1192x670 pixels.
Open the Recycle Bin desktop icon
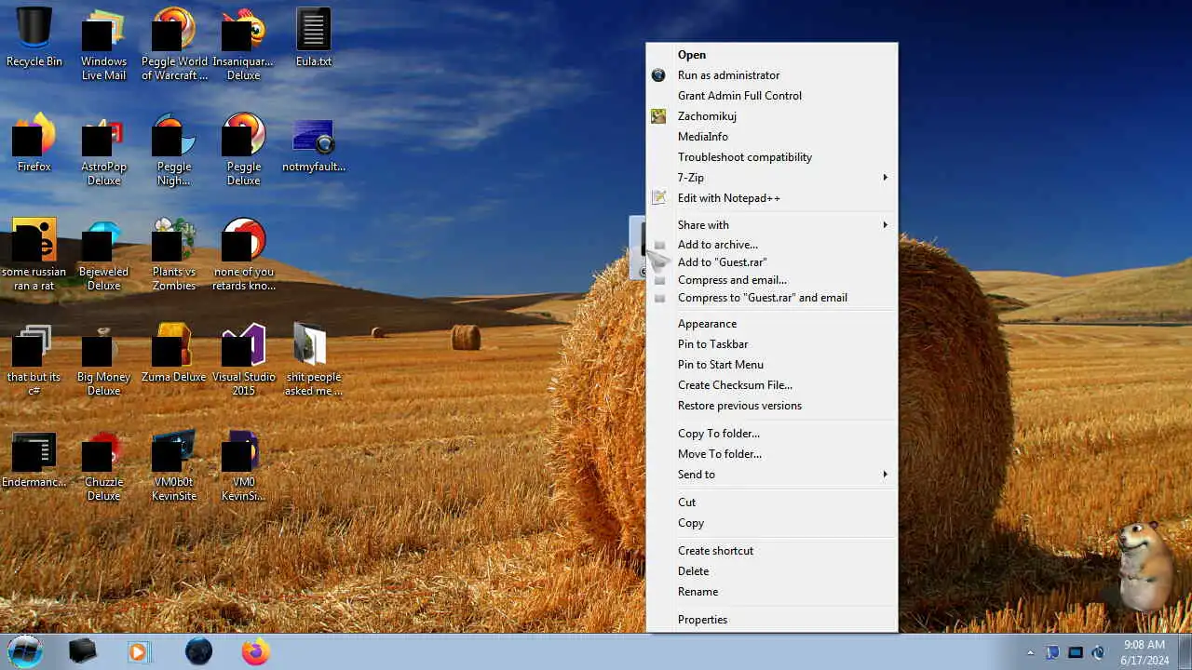pos(34,37)
